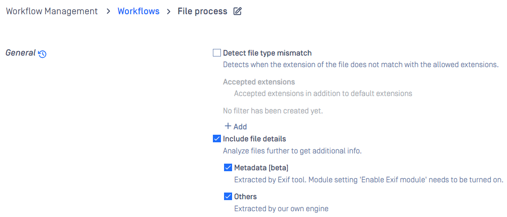Click the 'Metadata [beta]' label text
The height and width of the screenshot is (217, 507).
(261, 168)
